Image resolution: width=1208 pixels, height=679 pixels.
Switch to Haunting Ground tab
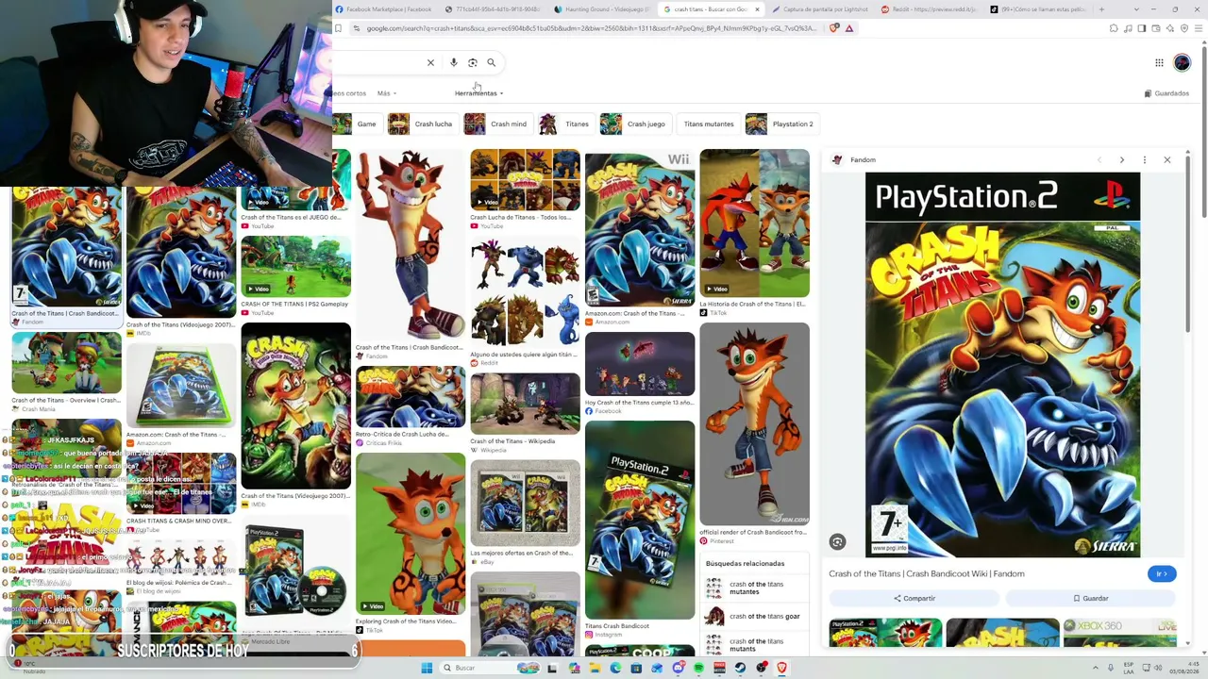602,9
